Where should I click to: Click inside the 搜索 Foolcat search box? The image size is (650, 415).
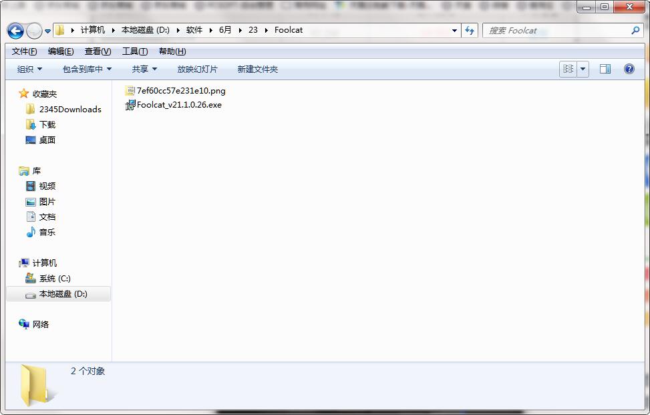[x=554, y=30]
